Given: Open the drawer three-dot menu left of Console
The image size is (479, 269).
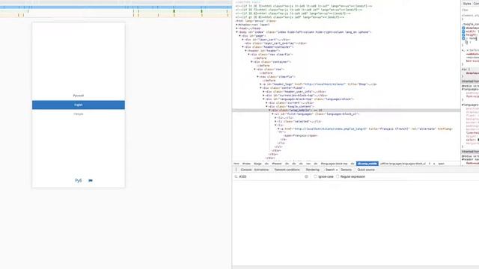Looking at the screenshot, I should pyautogui.click(x=236, y=170).
